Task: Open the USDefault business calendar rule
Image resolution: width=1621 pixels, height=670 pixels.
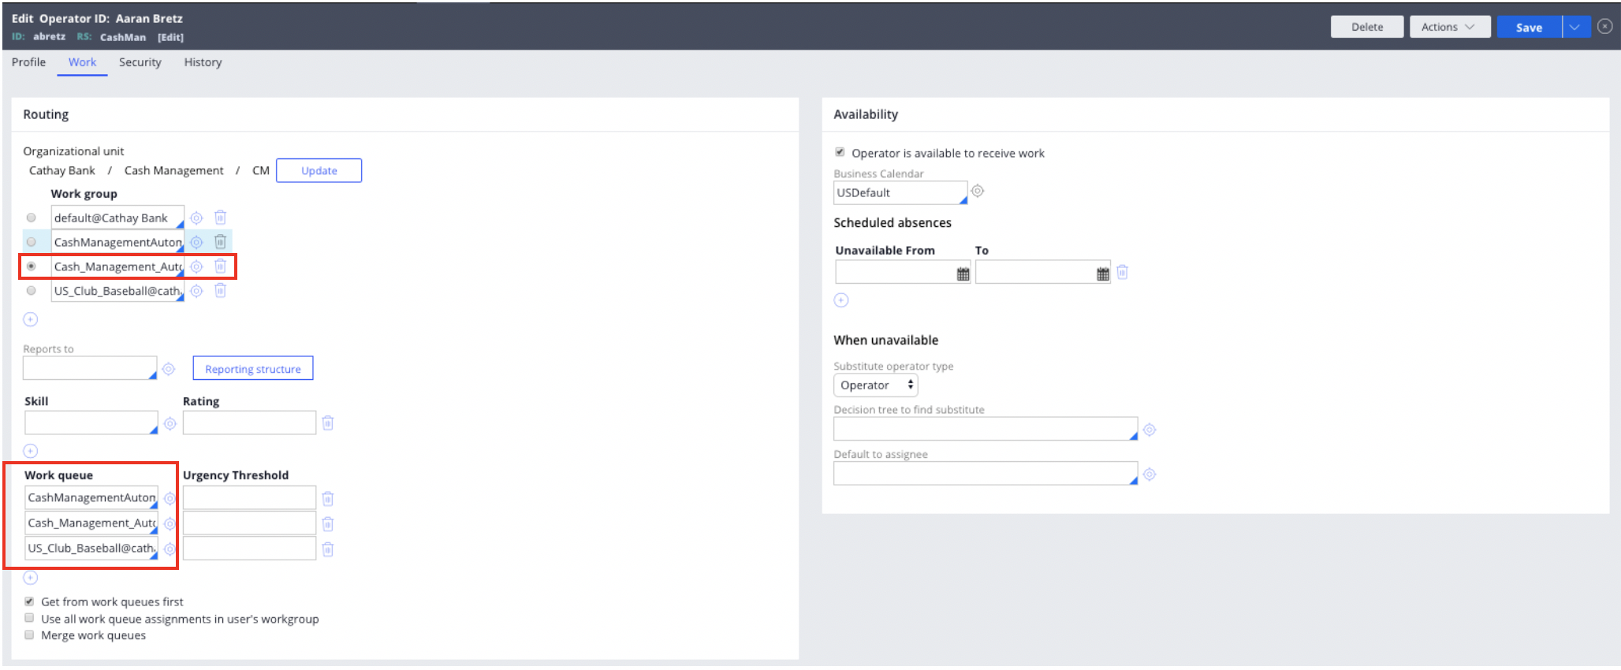Action: click(x=978, y=192)
